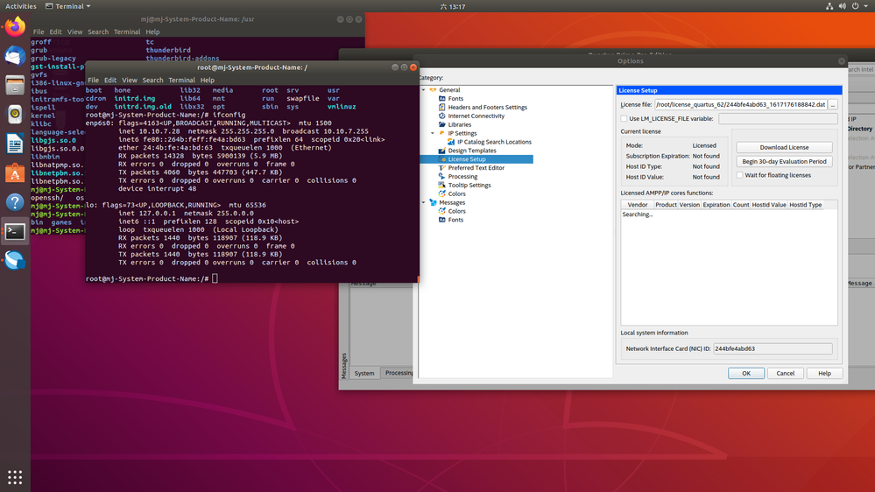Show Applications grid at dock bottom

tap(15, 477)
